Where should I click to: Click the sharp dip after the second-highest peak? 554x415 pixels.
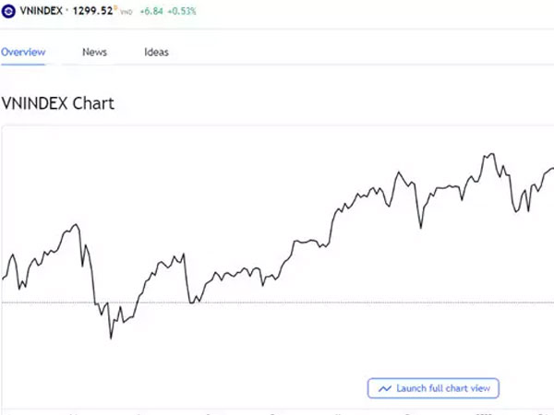(420, 227)
